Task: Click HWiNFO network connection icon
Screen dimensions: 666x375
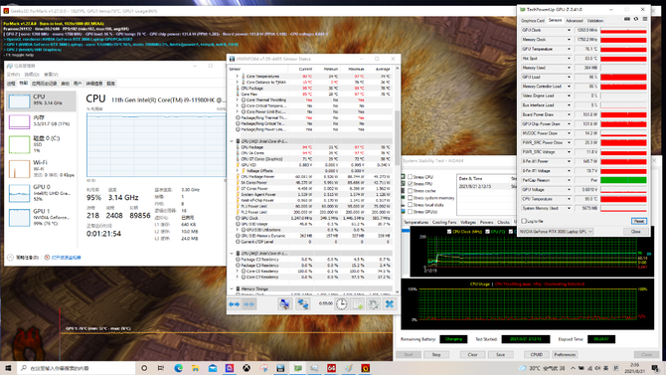Action: click(303, 304)
